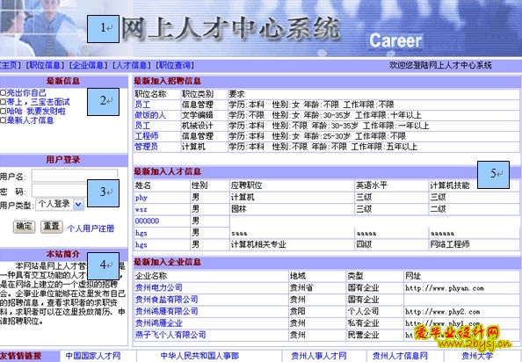Open the 工程师 job posting link
The image size is (522, 362).
tap(147, 136)
